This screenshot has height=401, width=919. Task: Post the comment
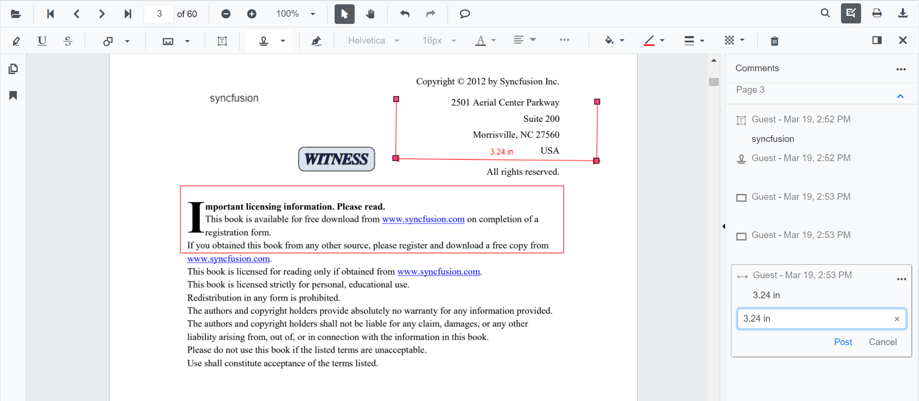[843, 342]
